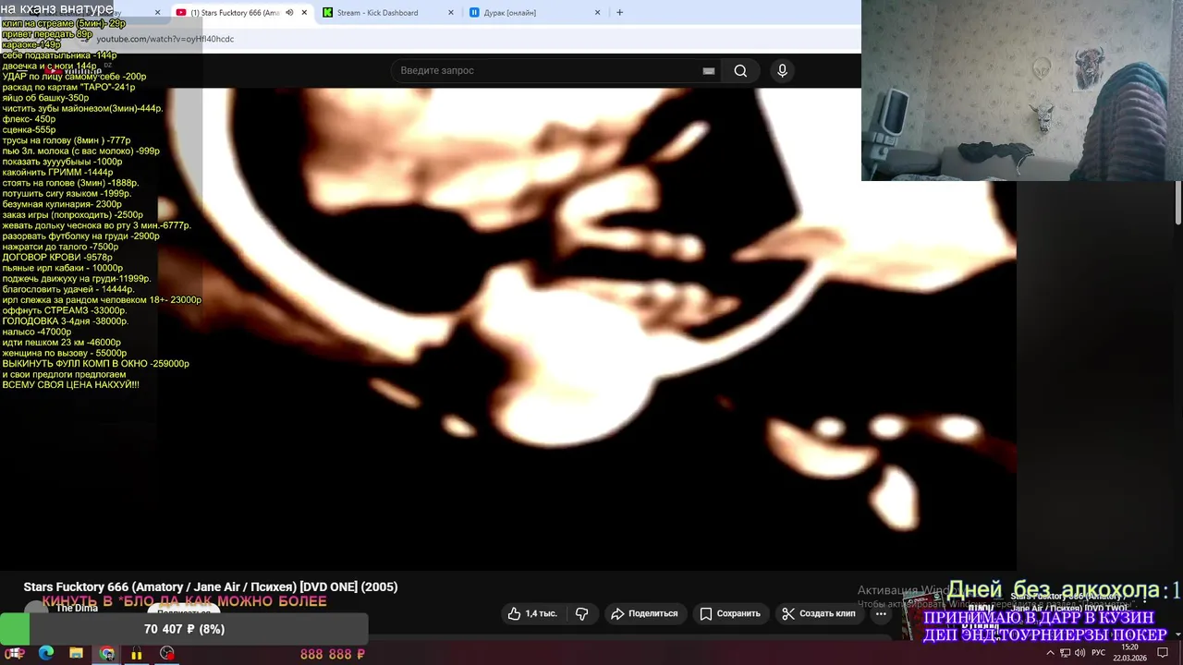Click the '888 888 ₽' amount text
Screen dimensions: 1183x665
333,654
